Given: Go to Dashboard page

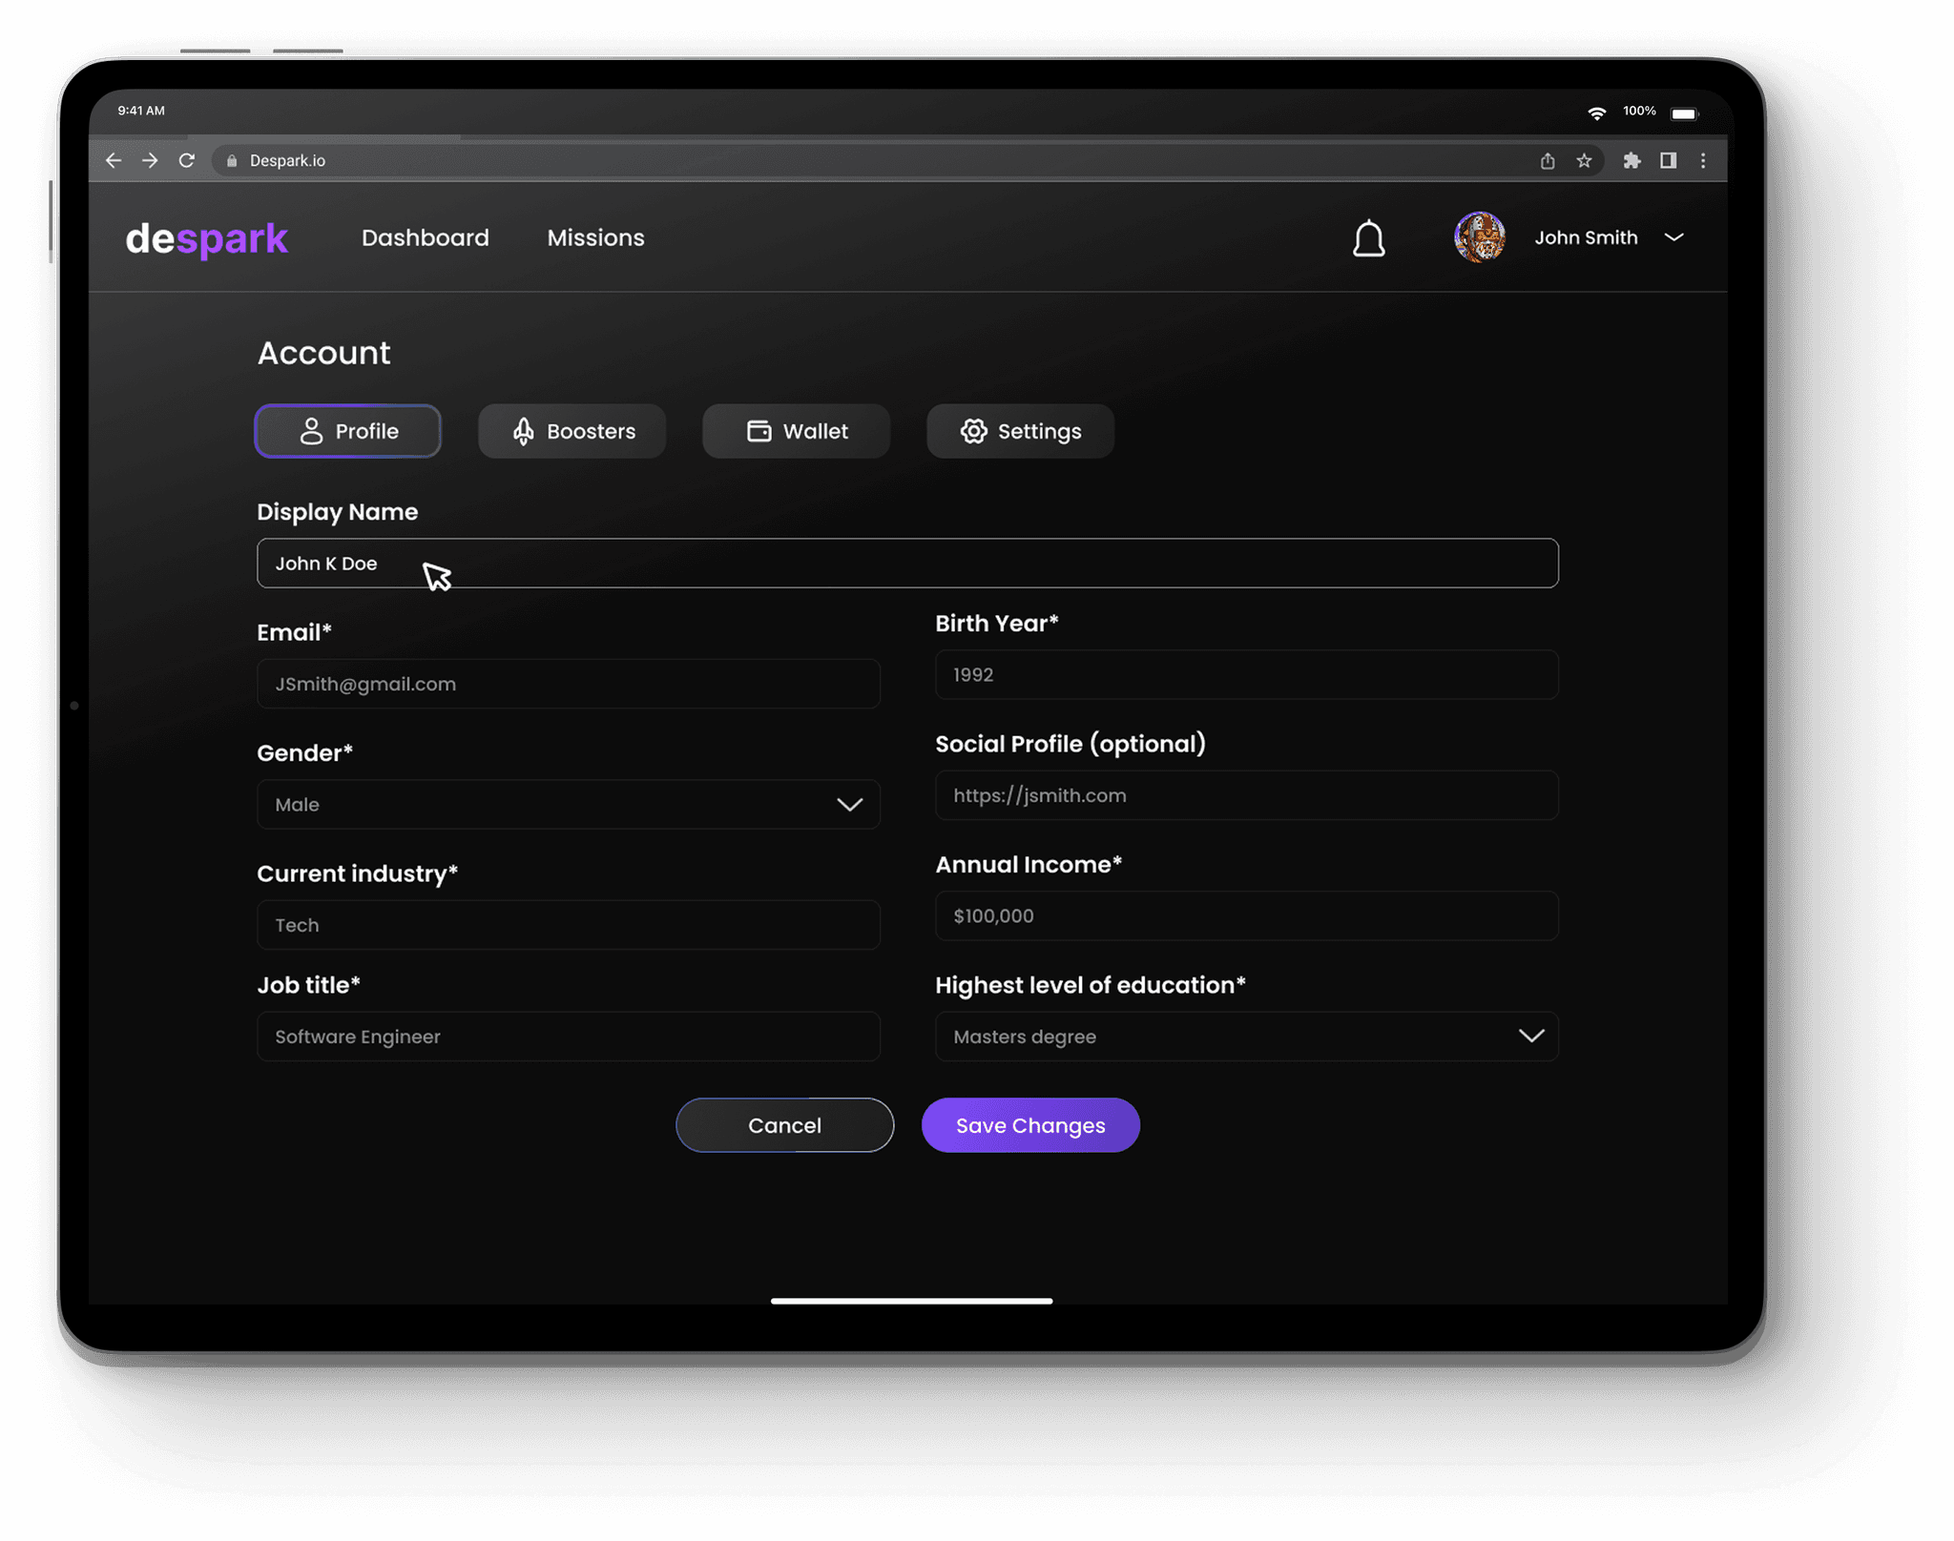Looking at the screenshot, I should click(426, 237).
